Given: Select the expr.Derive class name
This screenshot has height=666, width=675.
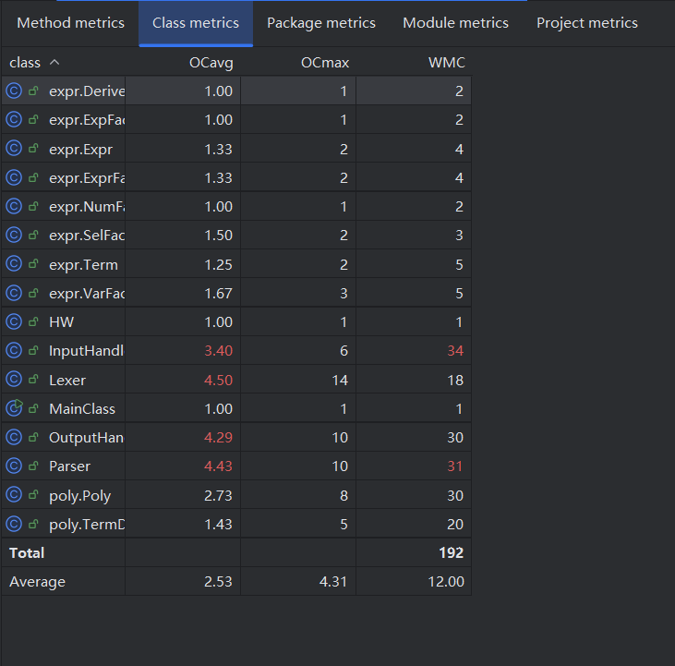Looking at the screenshot, I should 87,91.
